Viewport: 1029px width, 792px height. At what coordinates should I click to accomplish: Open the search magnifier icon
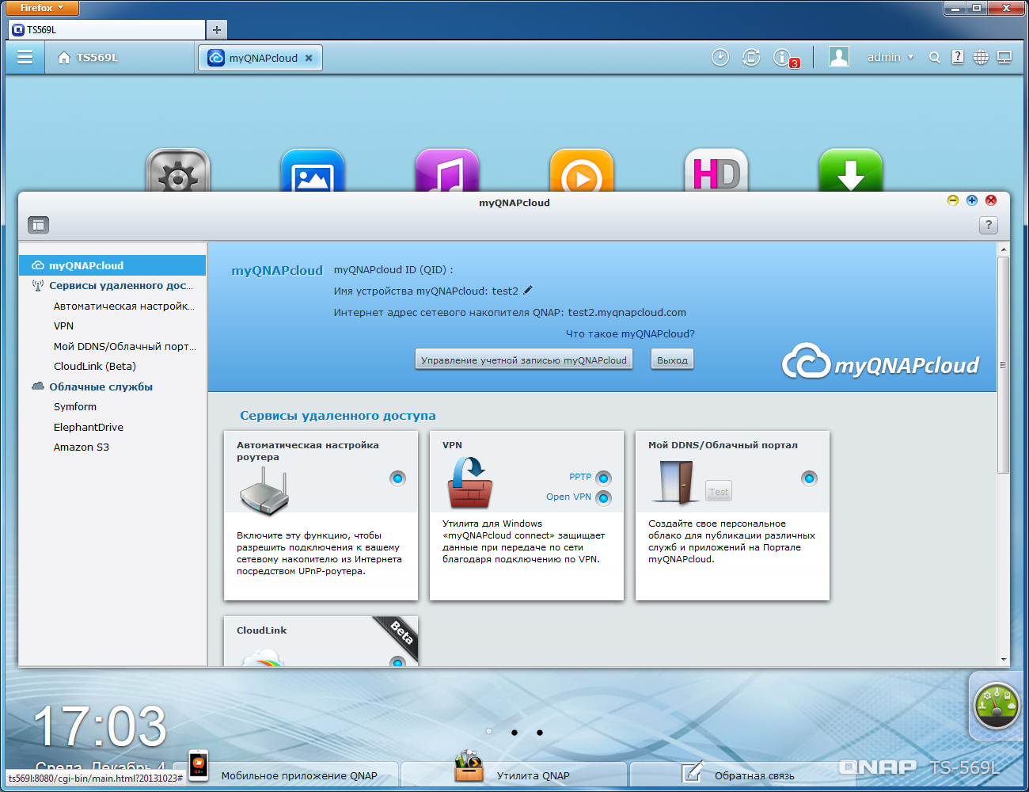click(x=935, y=58)
